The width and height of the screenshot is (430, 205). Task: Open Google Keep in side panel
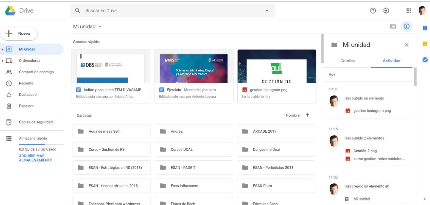(425, 44)
